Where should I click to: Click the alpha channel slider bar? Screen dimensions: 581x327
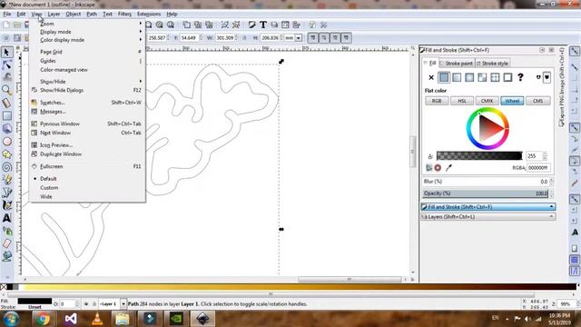click(479, 156)
